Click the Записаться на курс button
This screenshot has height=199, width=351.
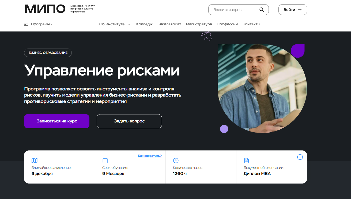[57, 121]
